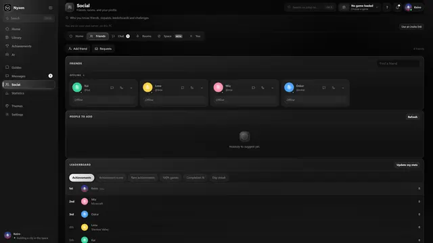Open Settings in the sidebar
Viewport: 433px width, 243px height.
coord(28,115)
